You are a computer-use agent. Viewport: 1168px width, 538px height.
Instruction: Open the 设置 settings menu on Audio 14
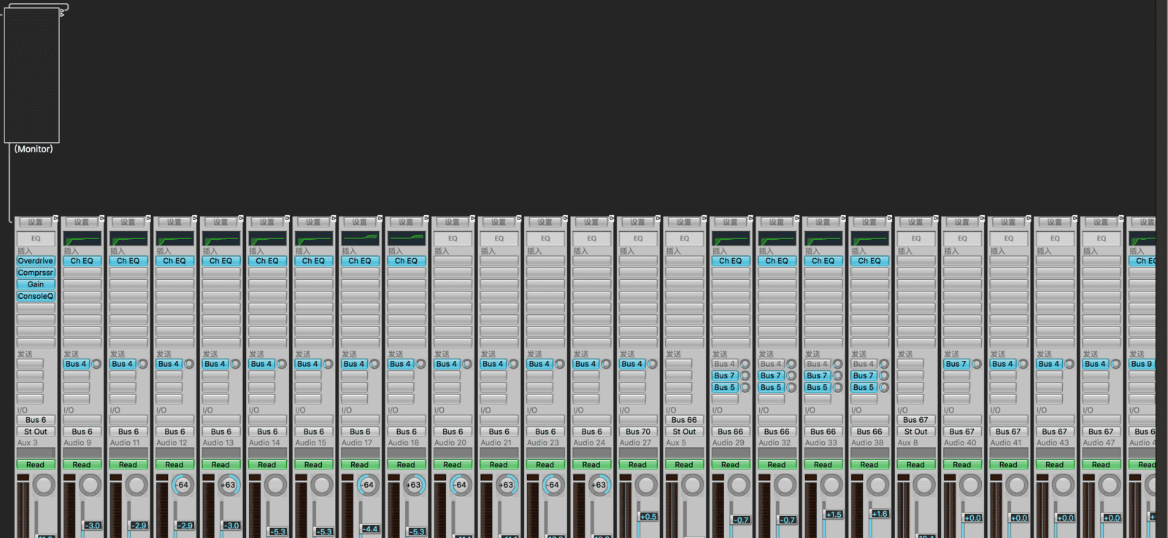tap(266, 222)
